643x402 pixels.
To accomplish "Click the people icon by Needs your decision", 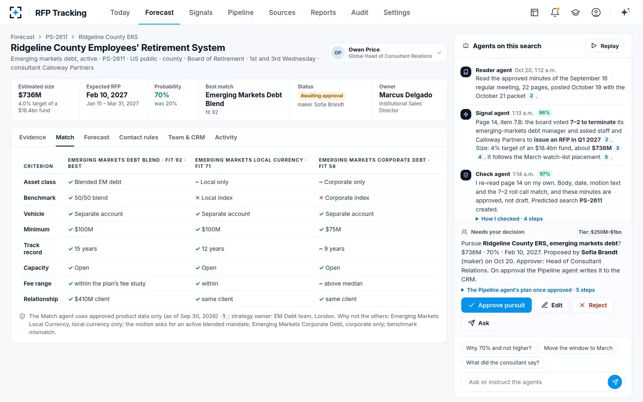I will (x=464, y=232).
